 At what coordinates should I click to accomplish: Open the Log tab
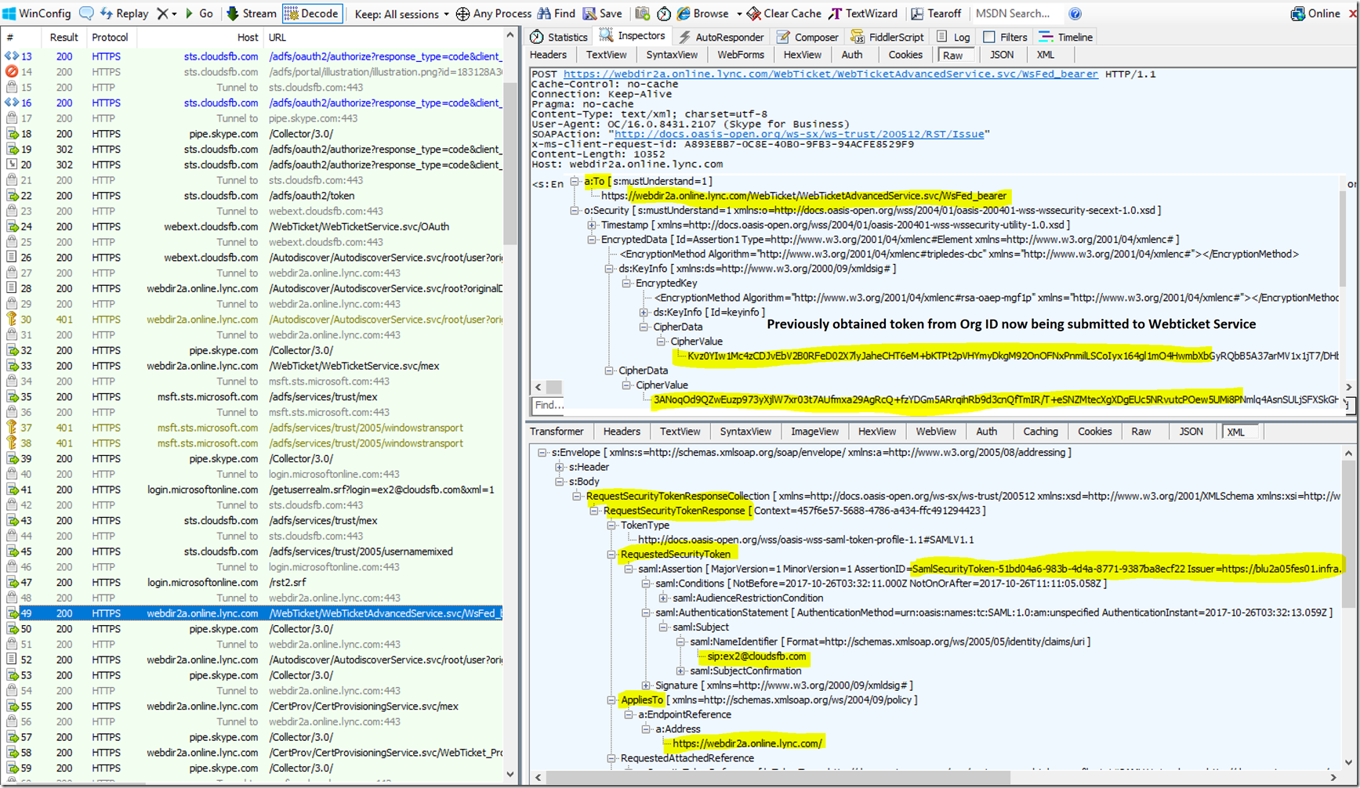point(953,37)
